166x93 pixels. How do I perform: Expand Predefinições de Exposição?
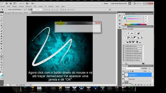[124, 51]
